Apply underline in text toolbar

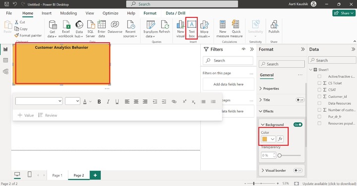click(117, 102)
